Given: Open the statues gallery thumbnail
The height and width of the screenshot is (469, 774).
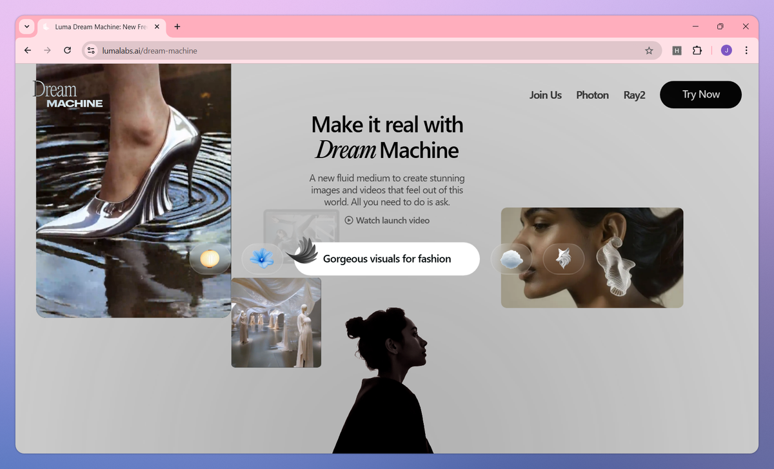Looking at the screenshot, I should [x=276, y=323].
